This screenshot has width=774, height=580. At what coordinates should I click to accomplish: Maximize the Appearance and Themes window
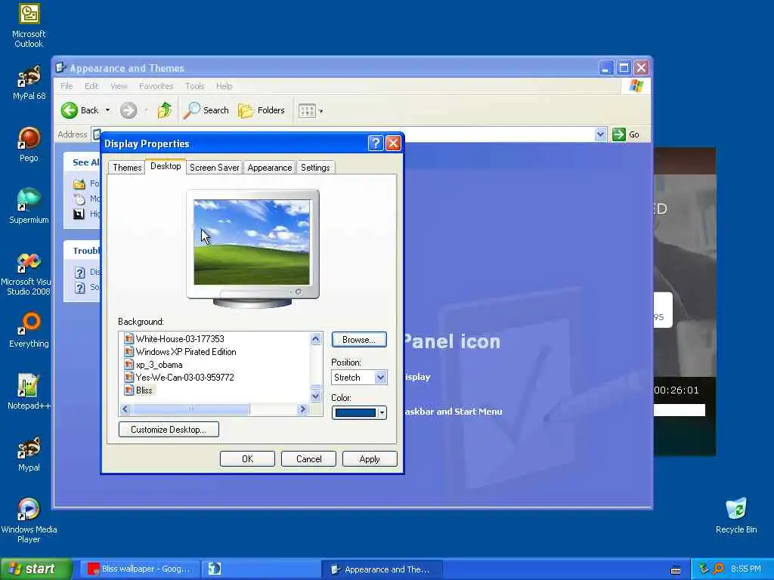coord(624,67)
